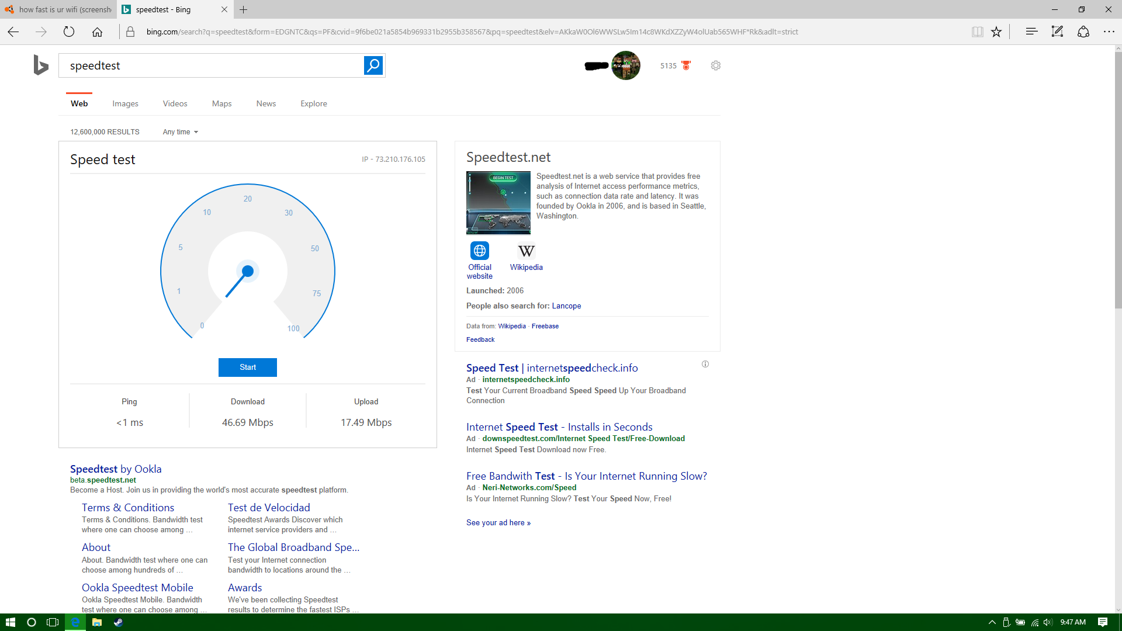Switch to the 'how fast is ur wifi' tab

(x=58, y=9)
